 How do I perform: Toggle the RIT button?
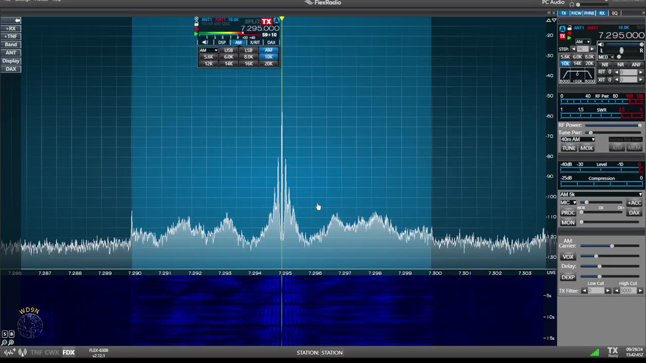tap(602, 72)
